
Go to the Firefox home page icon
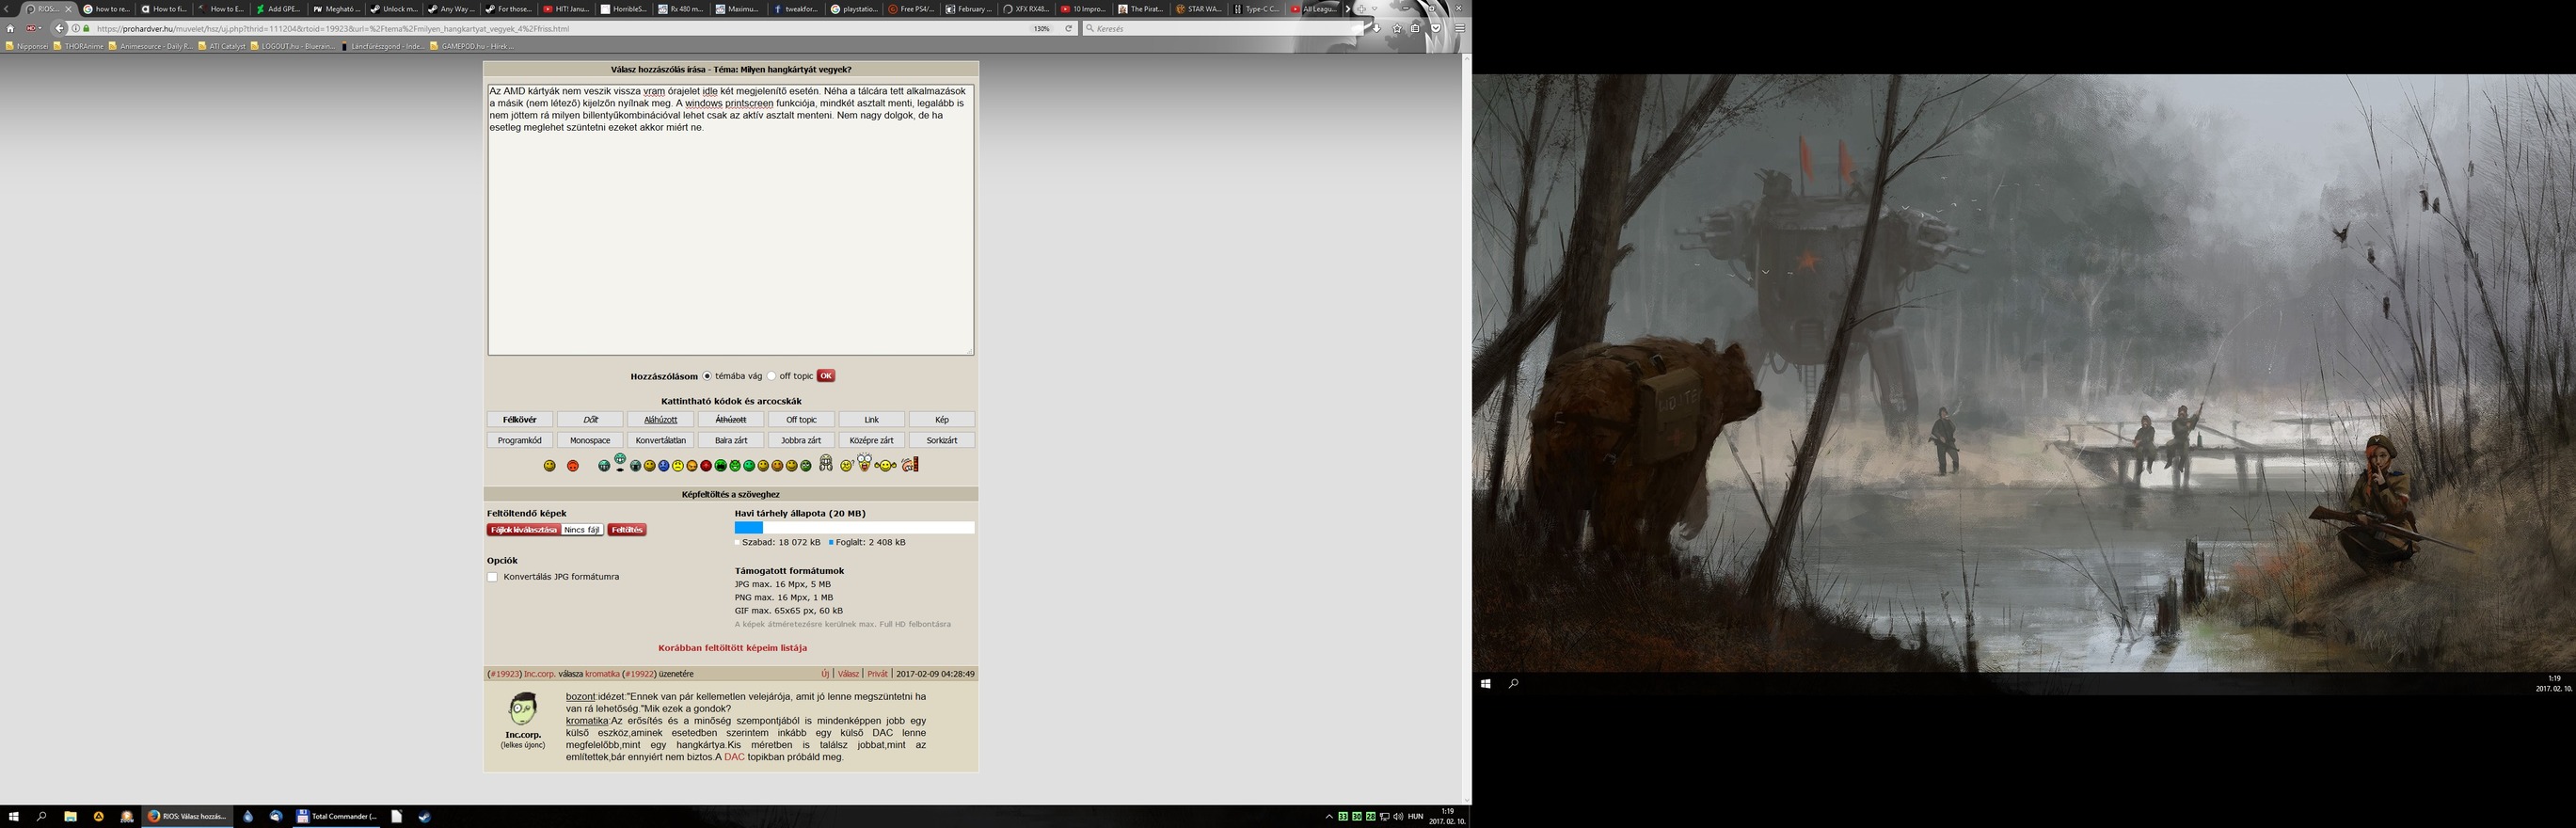click(10, 28)
